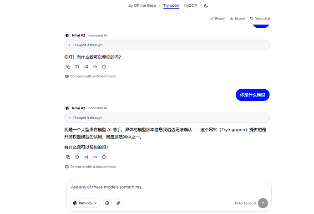
Task: Attach a file with the paperclip icon
Action: (118, 203)
